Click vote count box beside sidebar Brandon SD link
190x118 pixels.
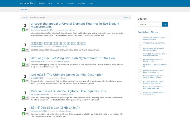point(140,71)
